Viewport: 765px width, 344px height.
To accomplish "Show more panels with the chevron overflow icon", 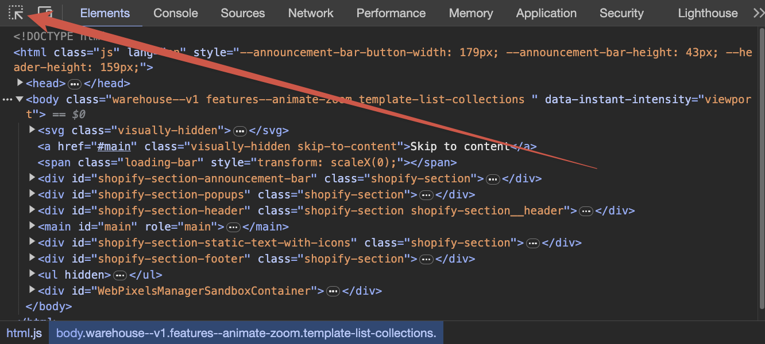I will (x=759, y=13).
